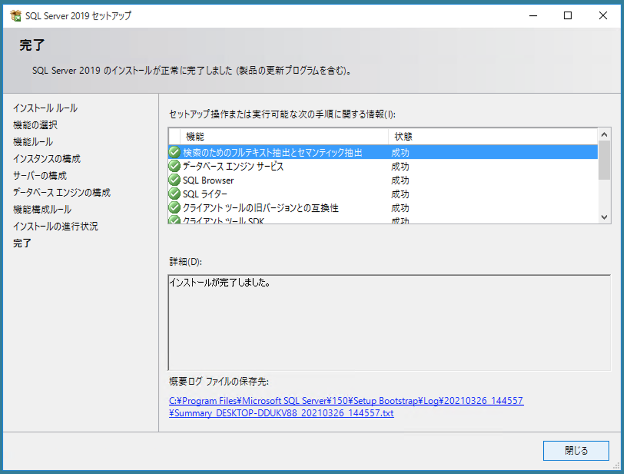Click the 成功 status for データベース エンジン サービス

pos(400,166)
